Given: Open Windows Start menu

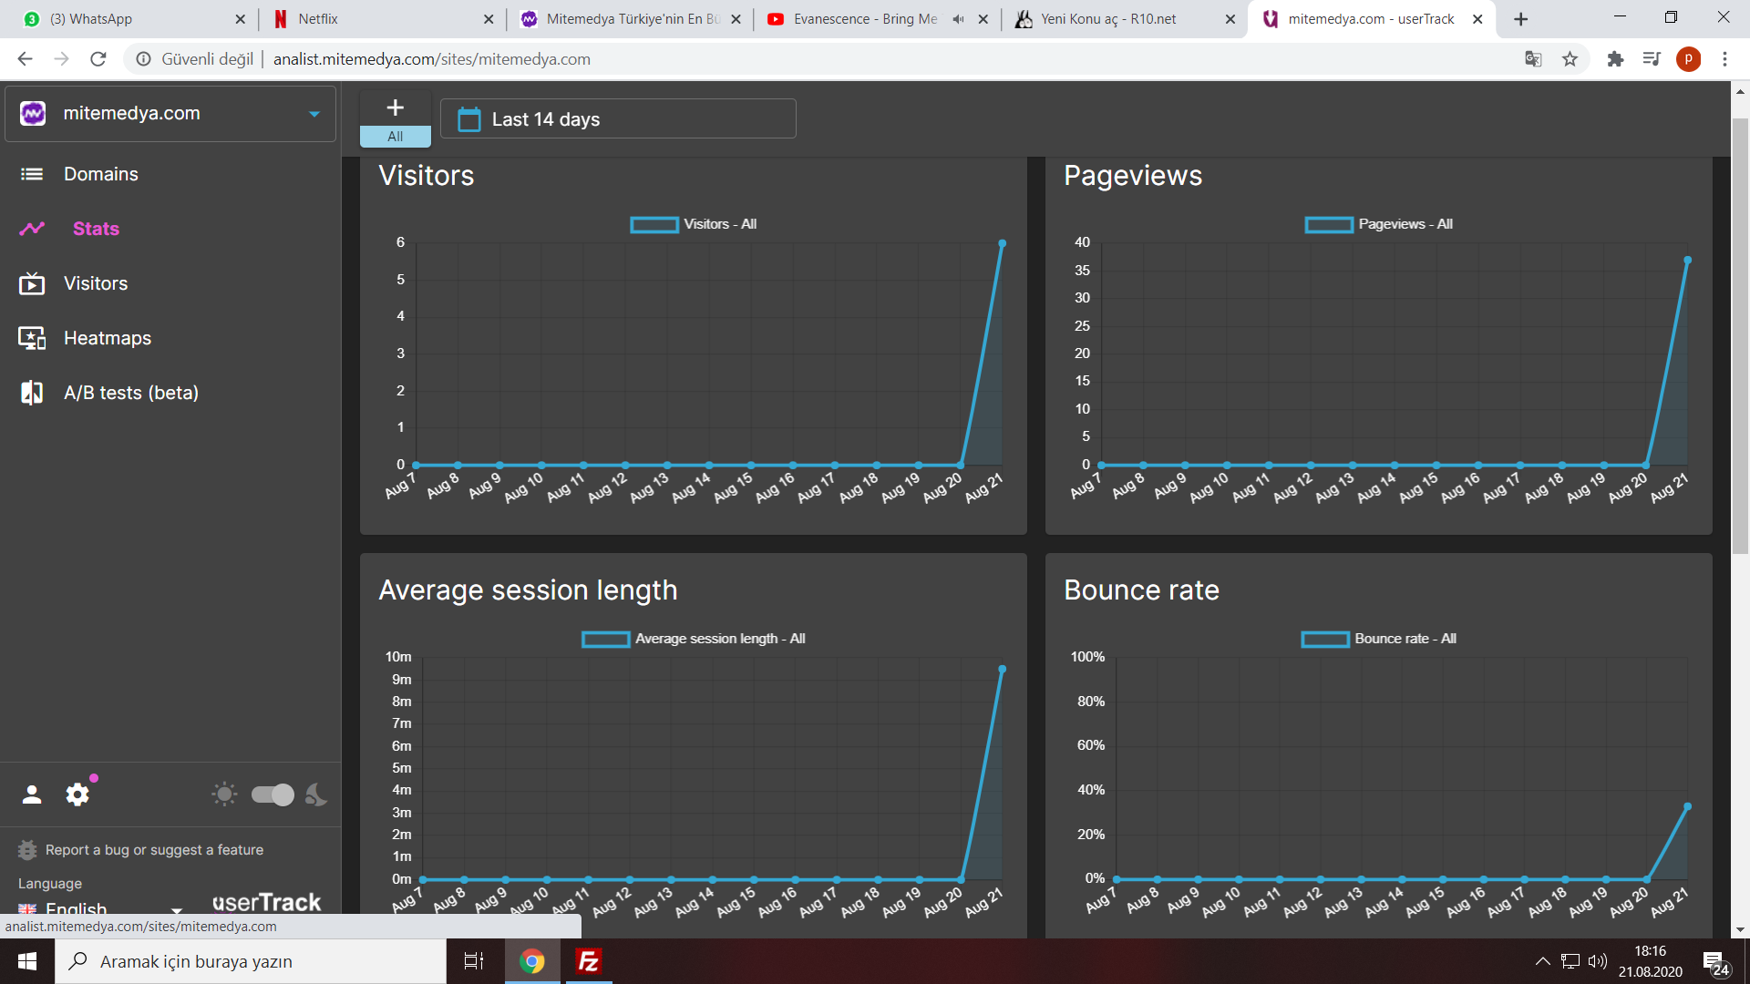Looking at the screenshot, I should 27,961.
